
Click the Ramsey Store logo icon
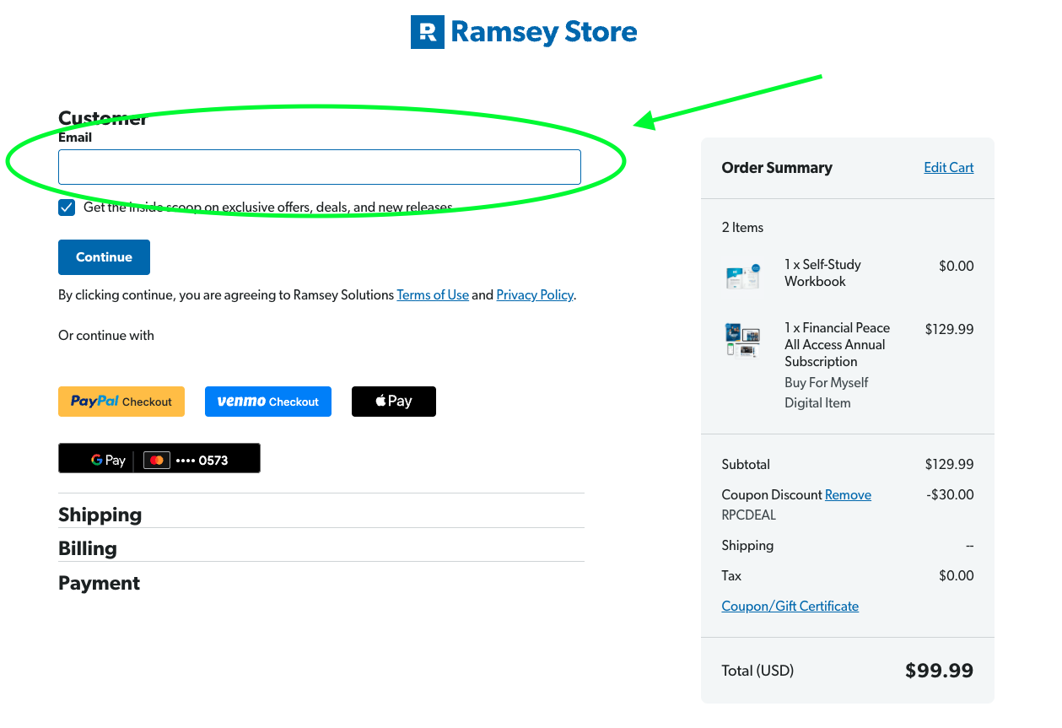(x=428, y=32)
